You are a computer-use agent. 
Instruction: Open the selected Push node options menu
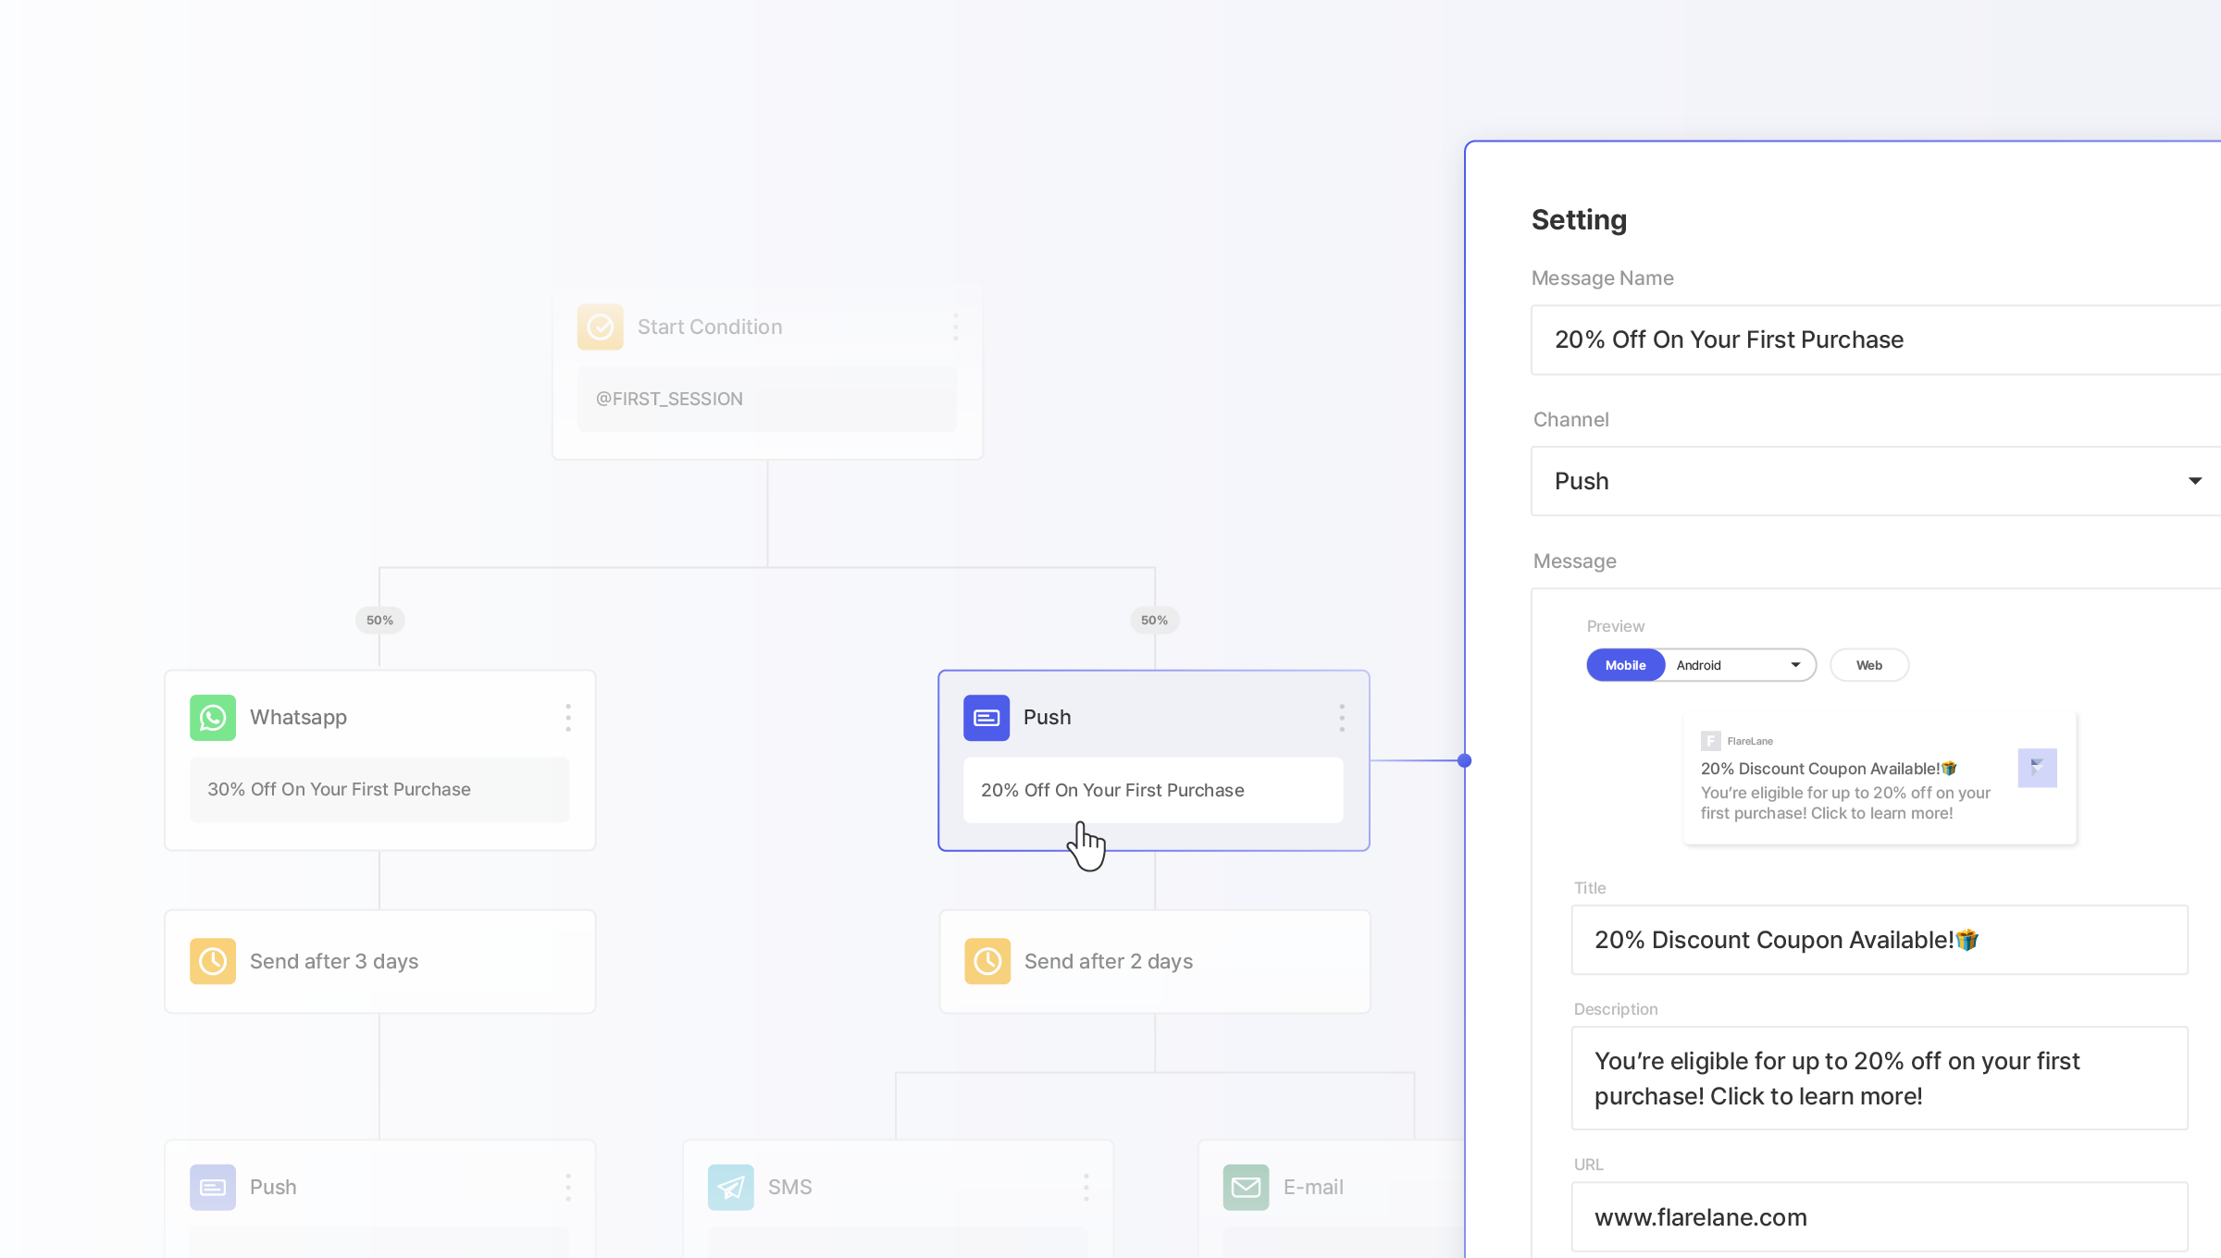click(1342, 717)
